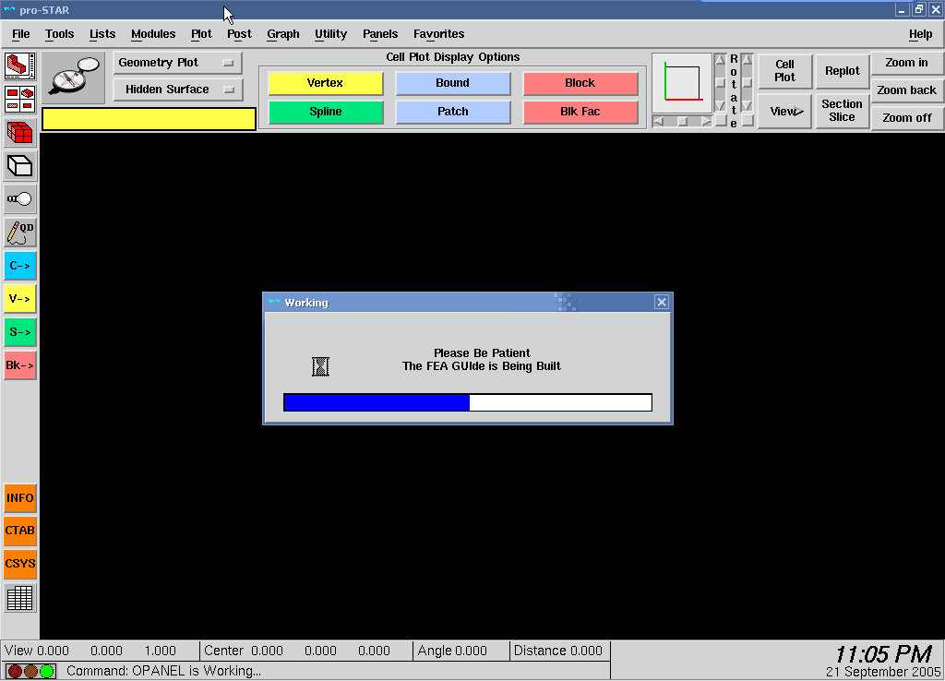Click the light bulb lighting icon

(x=20, y=199)
